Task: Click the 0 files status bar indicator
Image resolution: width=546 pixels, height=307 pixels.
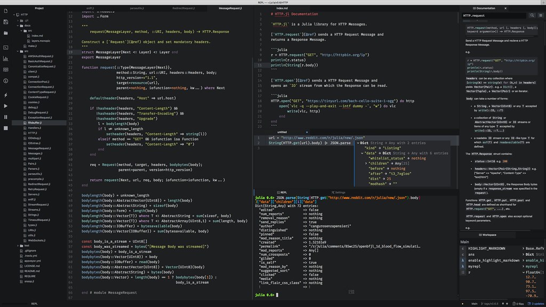Action: pyautogui.click(x=518, y=303)
